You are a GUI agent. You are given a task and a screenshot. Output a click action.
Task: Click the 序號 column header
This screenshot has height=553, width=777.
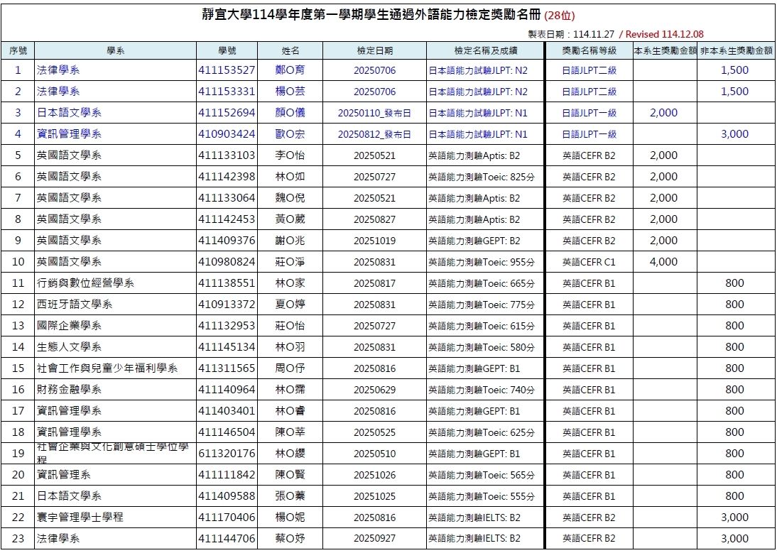point(18,51)
